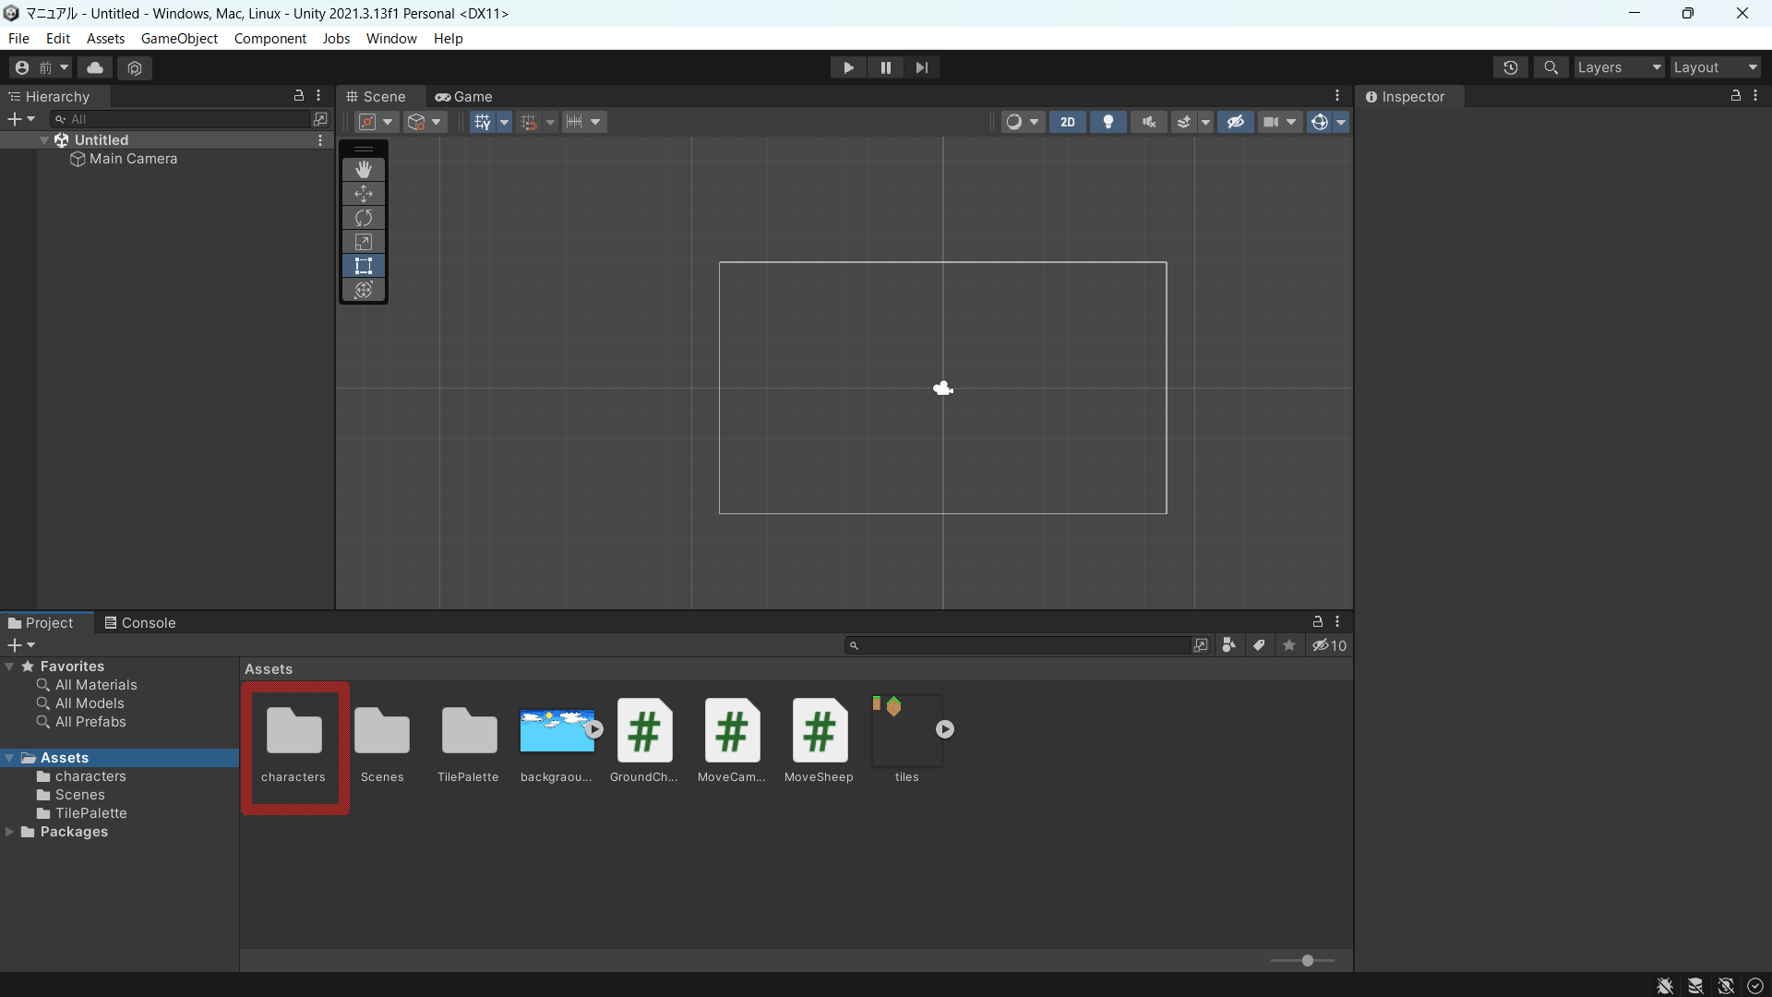Select the Rect tool
Viewport: 1772px width, 997px height.
point(364,266)
